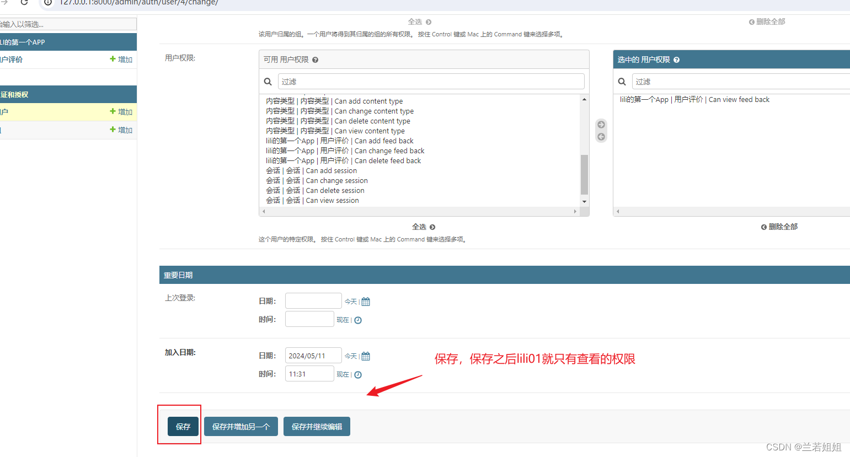Click sidebar filter input 输入以筛选
This screenshot has height=457, width=850.
point(68,24)
